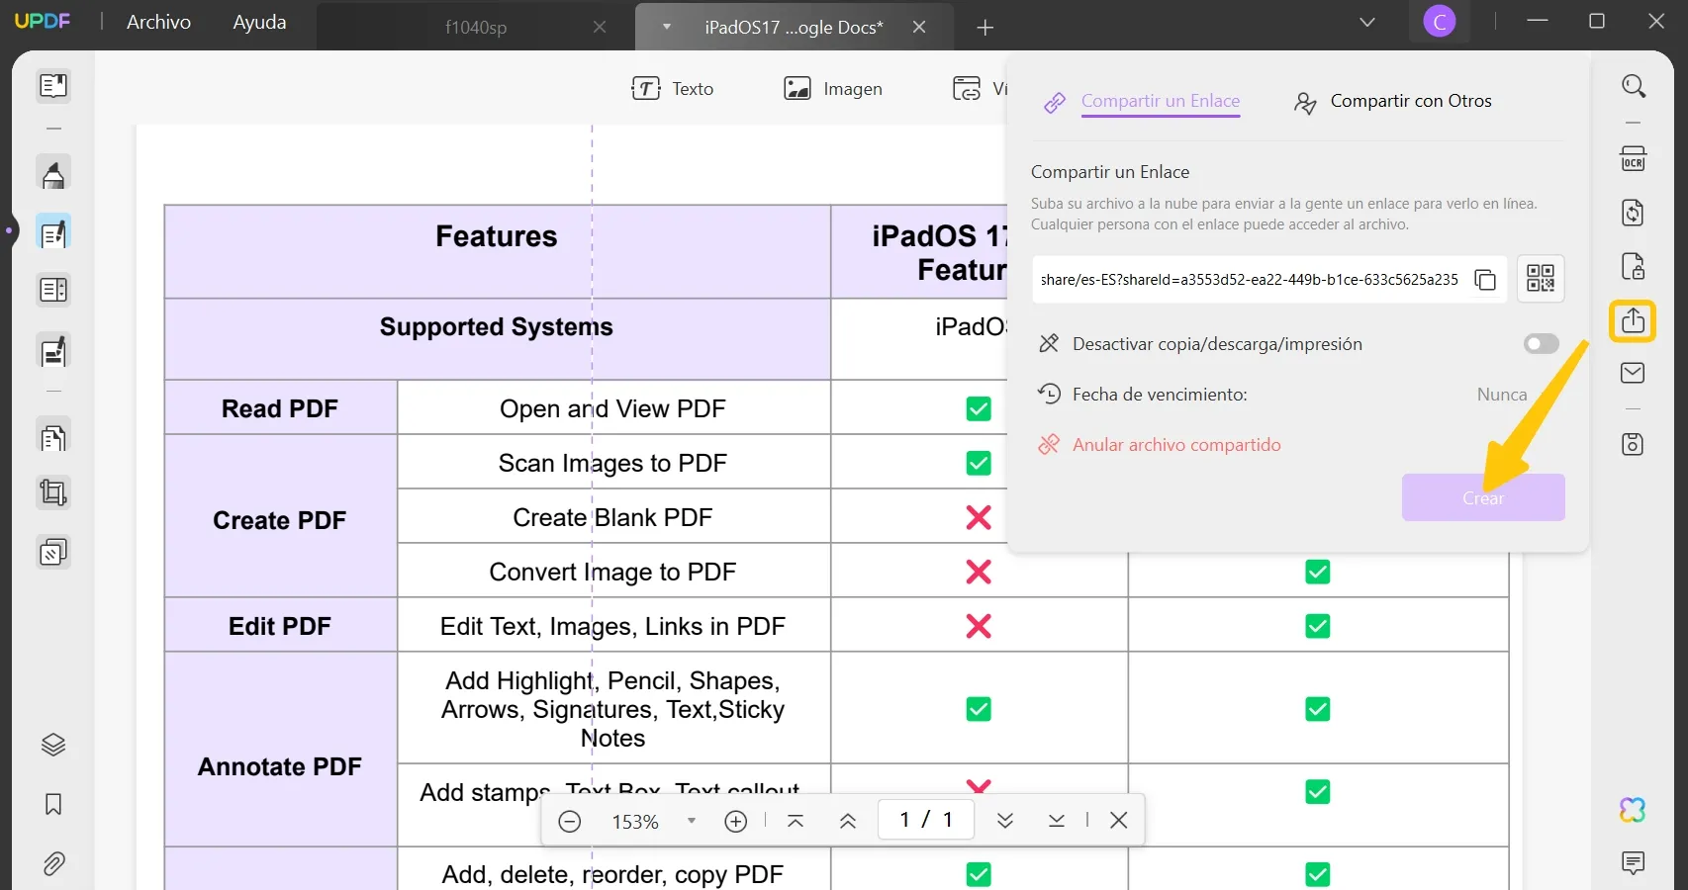
Task: Open UPDF AI assistant icon
Action: 1633,810
